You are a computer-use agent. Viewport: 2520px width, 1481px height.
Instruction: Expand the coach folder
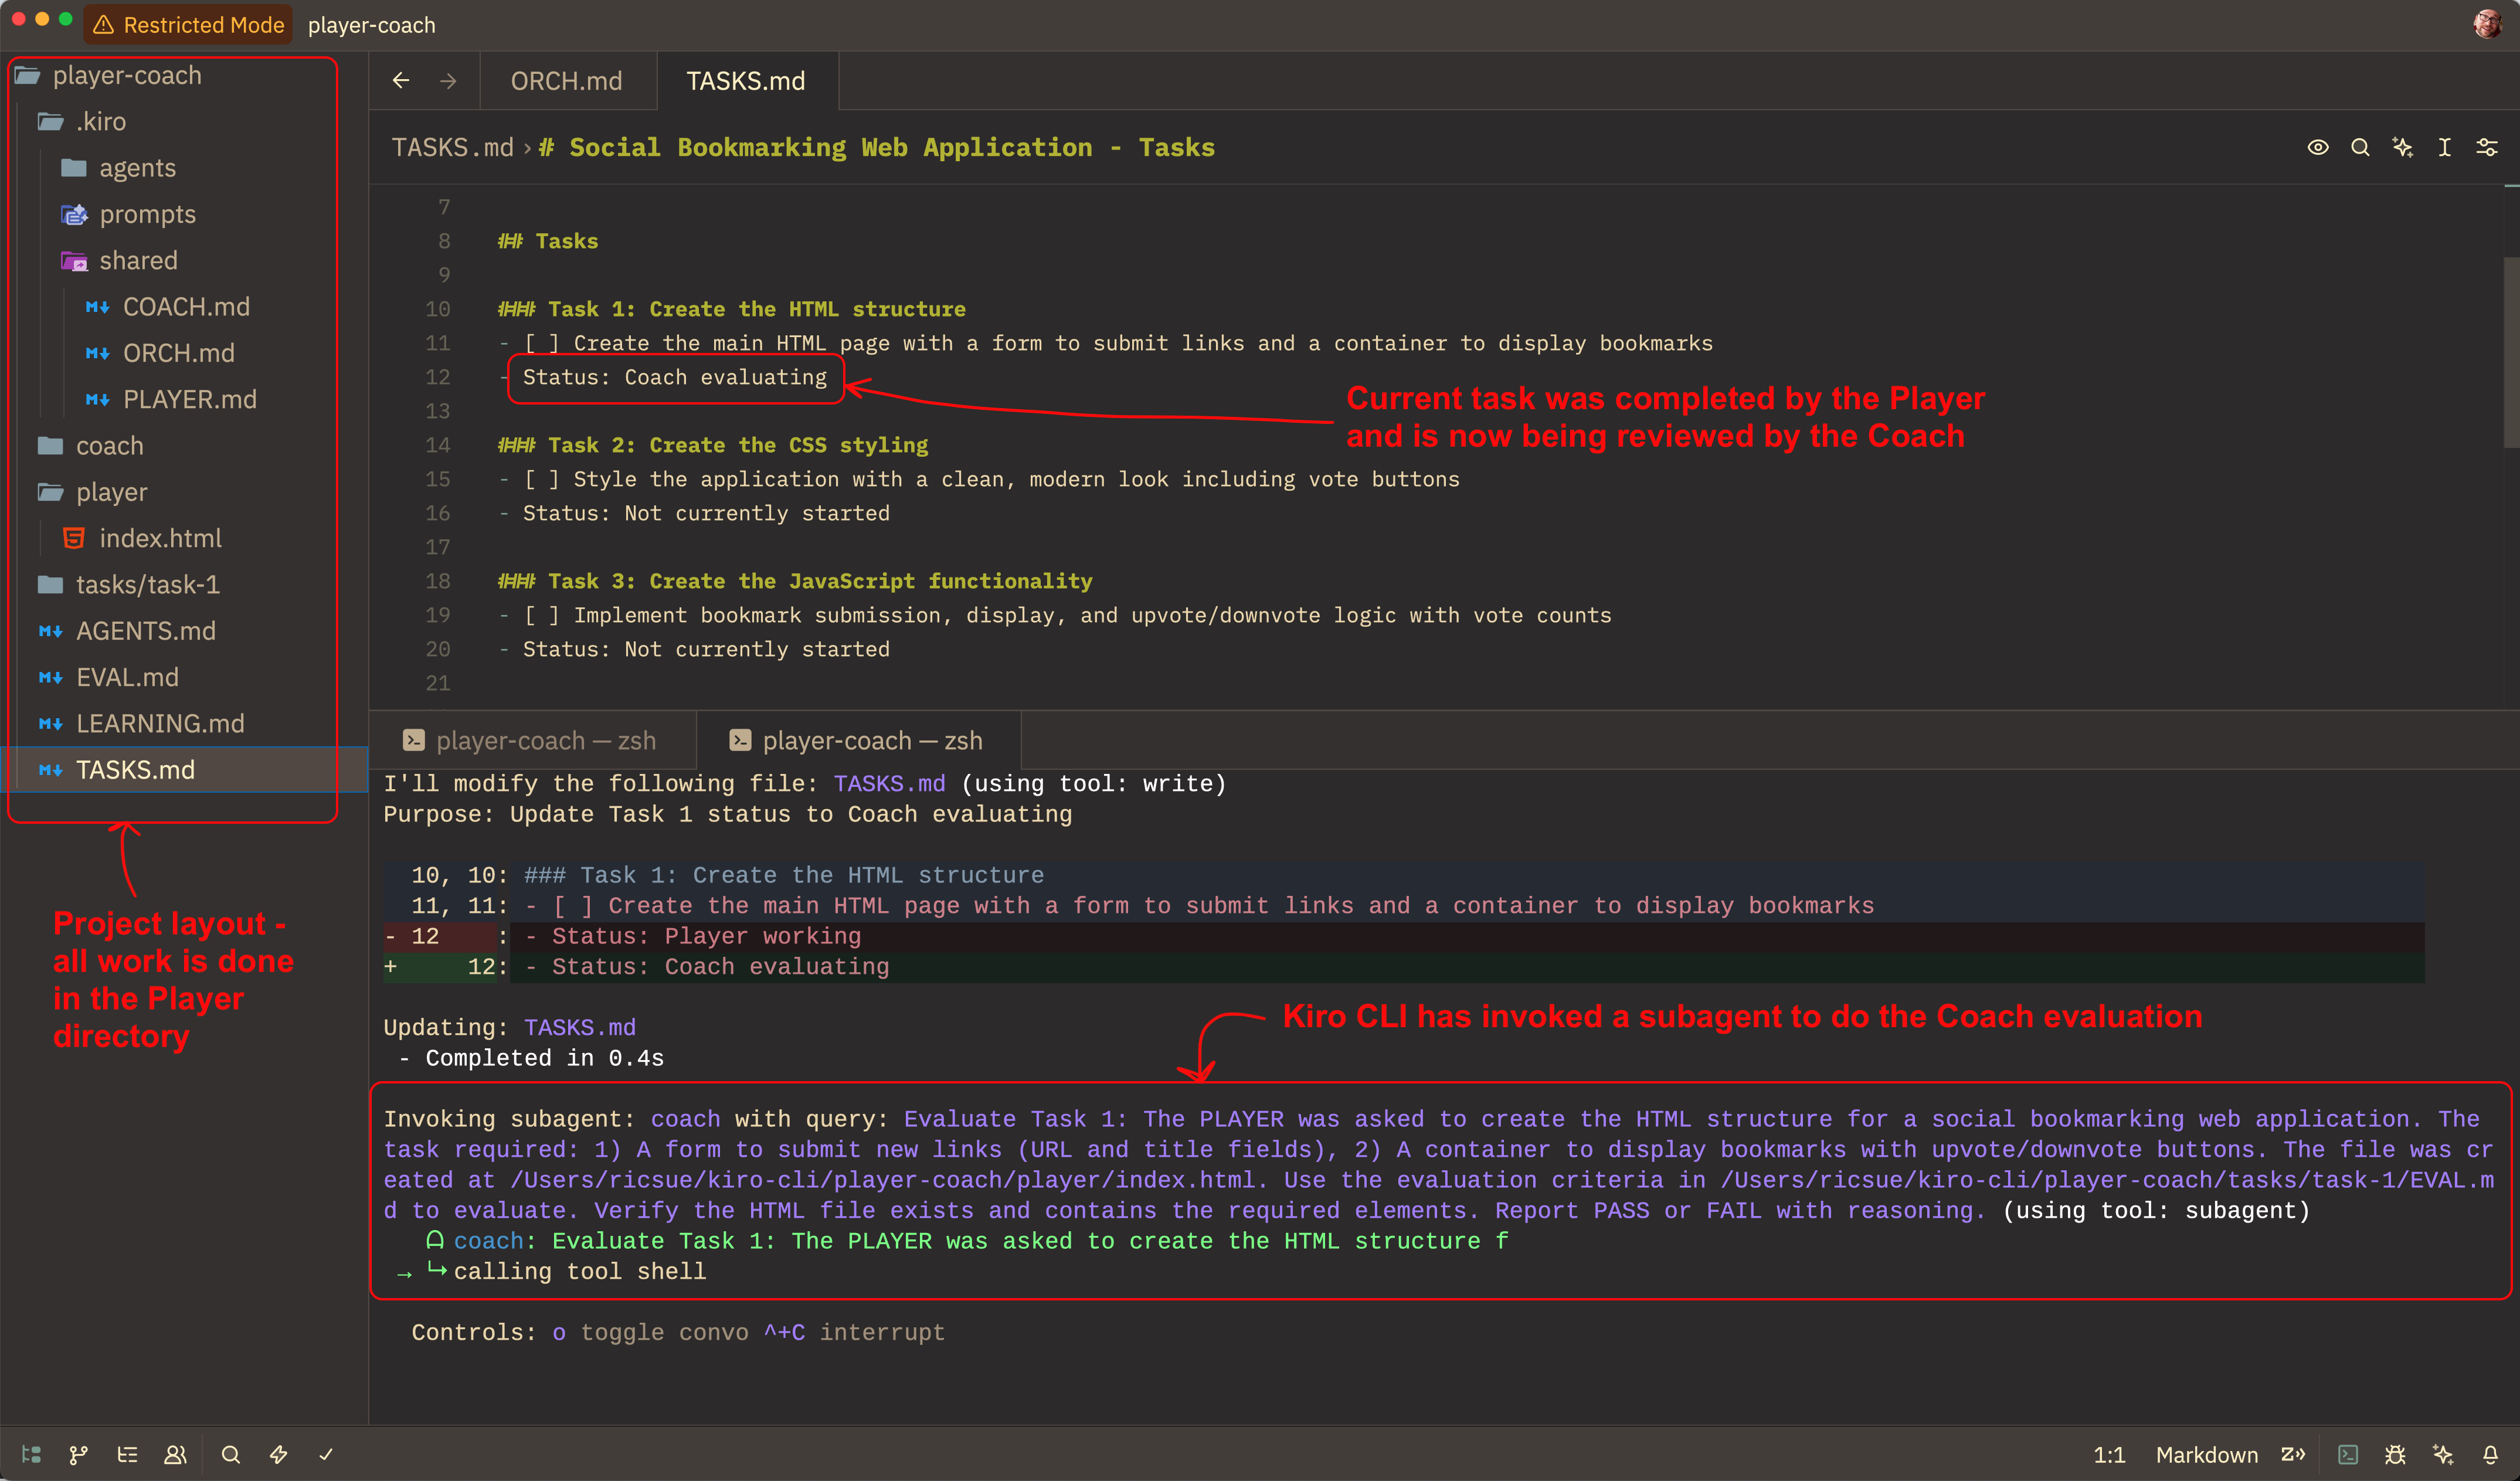[109, 446]
